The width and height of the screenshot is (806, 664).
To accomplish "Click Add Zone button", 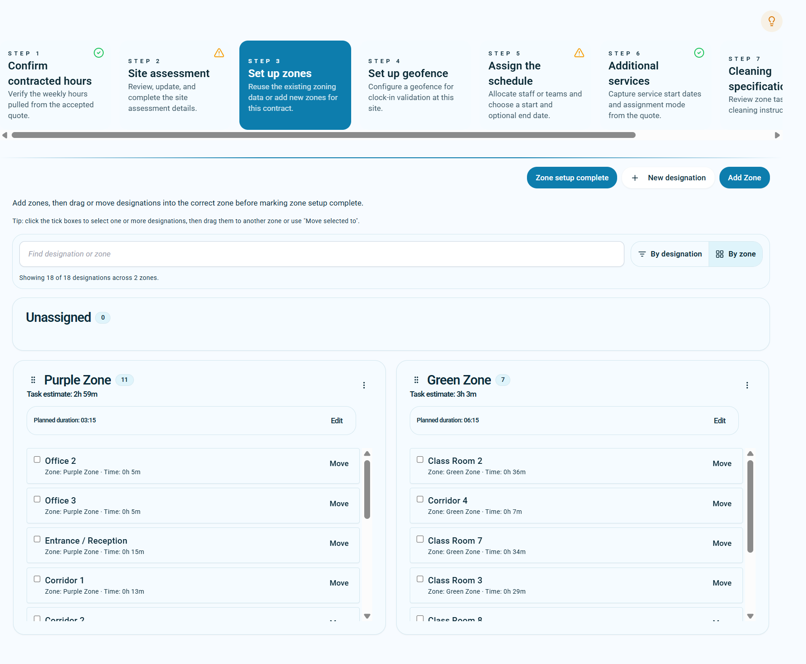I will click(744, 178).
